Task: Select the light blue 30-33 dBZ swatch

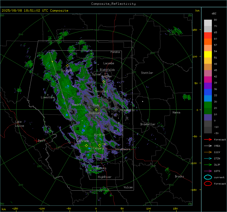Action: [208, 98]
